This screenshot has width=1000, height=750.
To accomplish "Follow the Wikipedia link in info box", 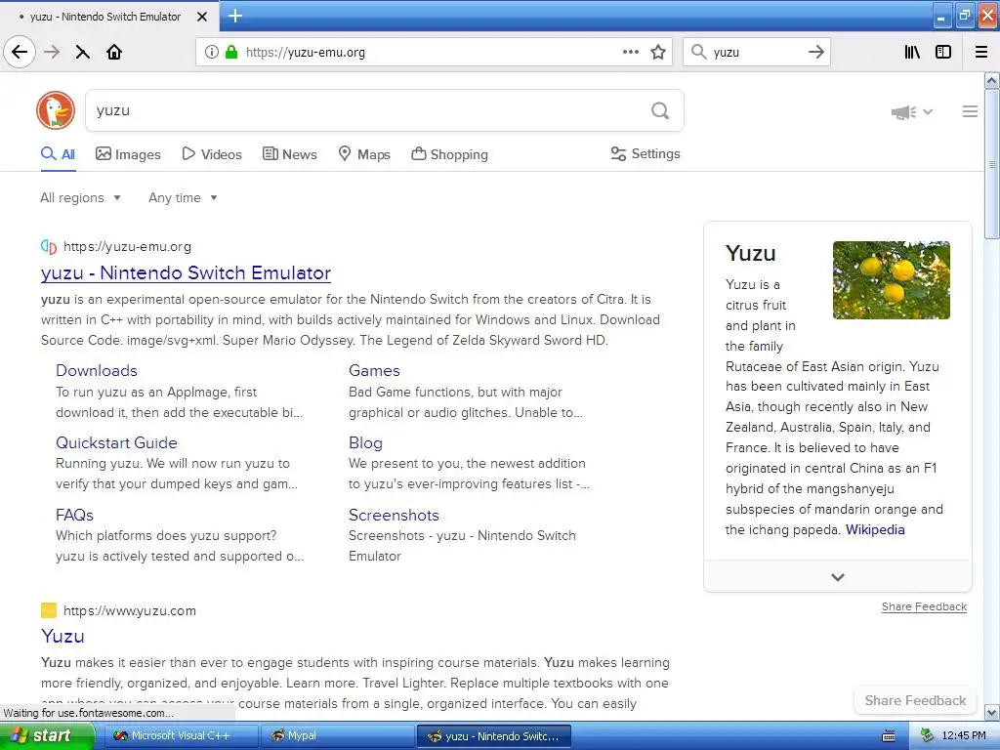I will click(x=875, y=529).
